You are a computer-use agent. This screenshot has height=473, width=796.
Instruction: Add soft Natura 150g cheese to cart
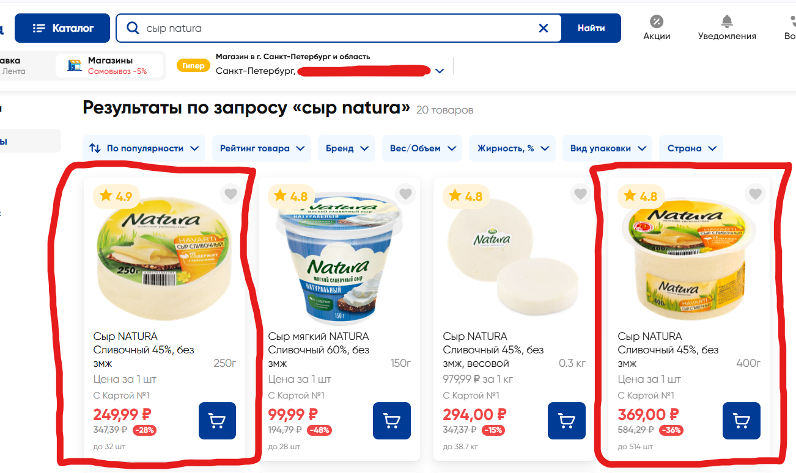pos(392,421)
